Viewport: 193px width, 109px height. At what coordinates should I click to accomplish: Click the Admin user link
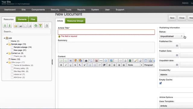coord(185,3)
